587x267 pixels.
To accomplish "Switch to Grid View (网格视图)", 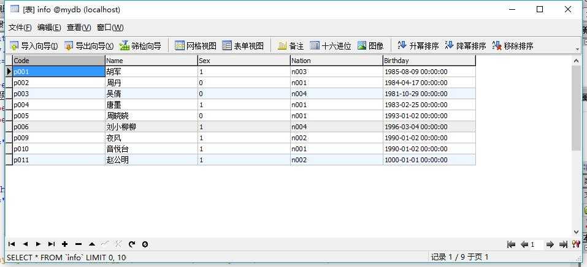I will click(x=196, y=46).
